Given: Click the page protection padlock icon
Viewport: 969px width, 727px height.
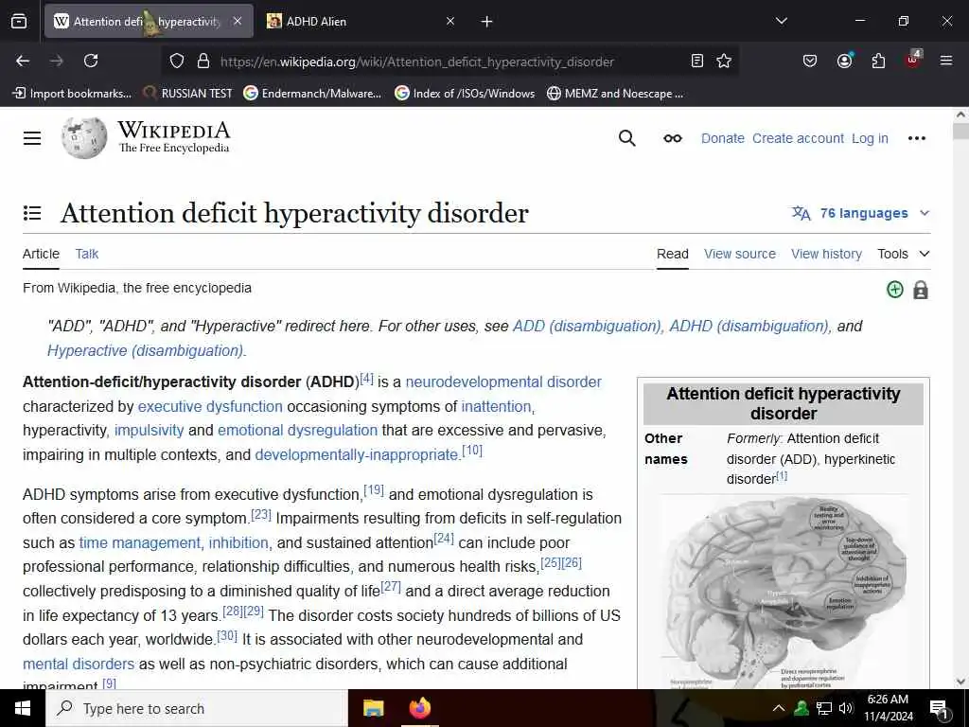Looking at the screenshot, I should tap(920, 290).
